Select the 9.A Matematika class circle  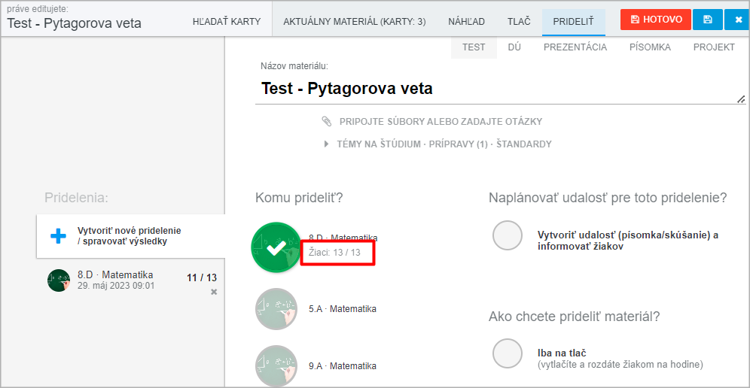click(x=276, y=366)
